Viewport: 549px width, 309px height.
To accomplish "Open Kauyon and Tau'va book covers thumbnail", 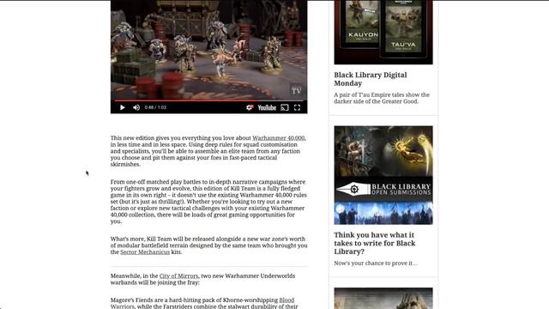I will (x=383, y=33).
